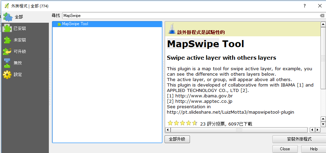The image size is (326, 153).
Task: Click the question mark help icon in title bar
Action: tap(305, 6)
